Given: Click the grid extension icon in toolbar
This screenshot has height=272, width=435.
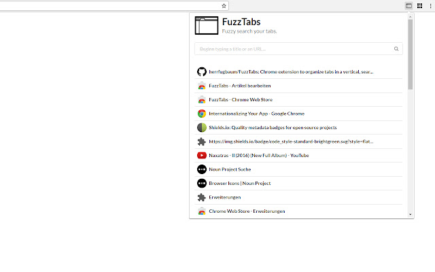Looking at the screenshot, I should tap(420, 6).
